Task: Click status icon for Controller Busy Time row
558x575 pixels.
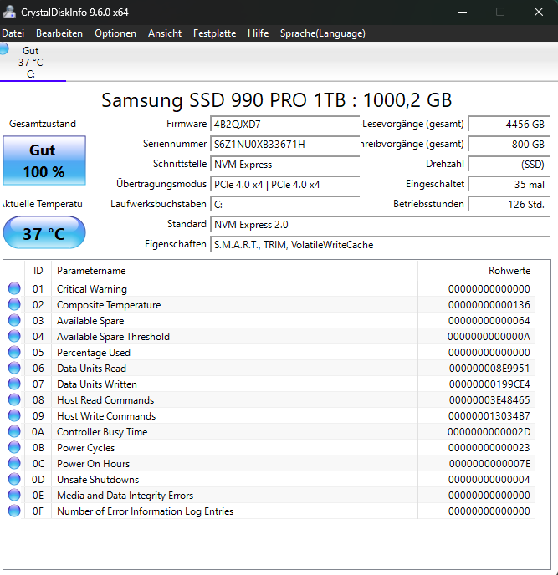Action: (14, 431)
